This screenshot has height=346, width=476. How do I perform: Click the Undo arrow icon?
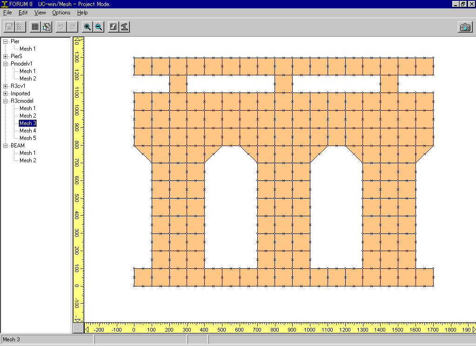[61, 27]
